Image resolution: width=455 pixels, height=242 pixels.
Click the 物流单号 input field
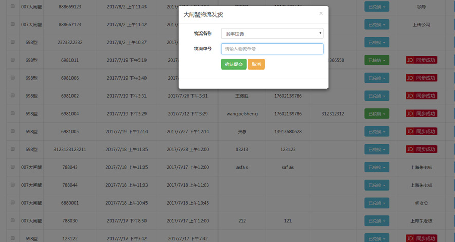pyautogui.click(x=272, y=49)
